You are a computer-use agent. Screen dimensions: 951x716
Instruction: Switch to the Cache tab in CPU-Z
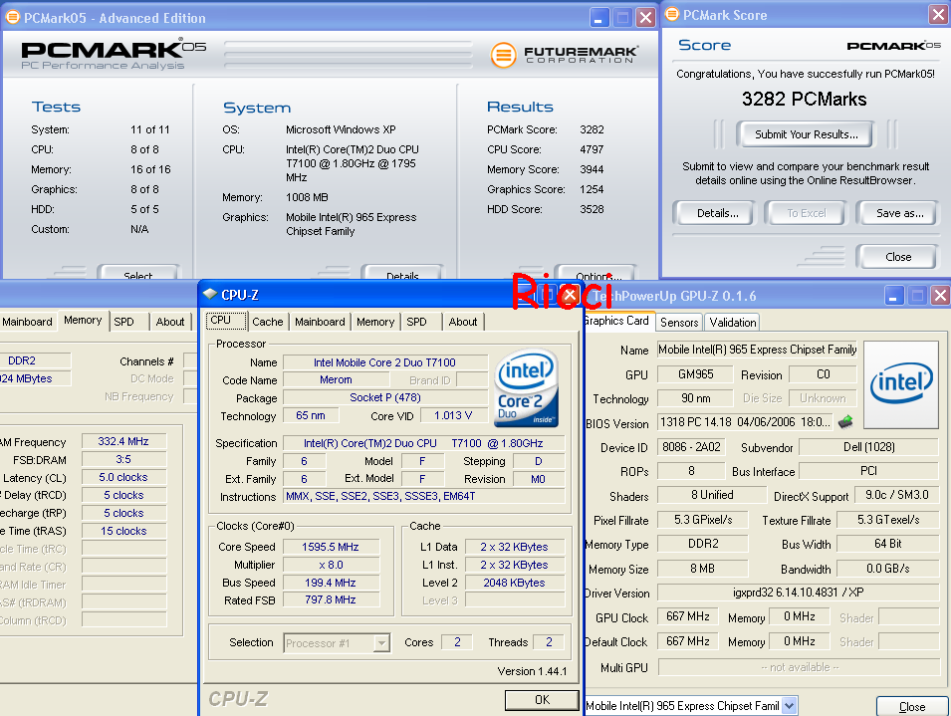268,322
